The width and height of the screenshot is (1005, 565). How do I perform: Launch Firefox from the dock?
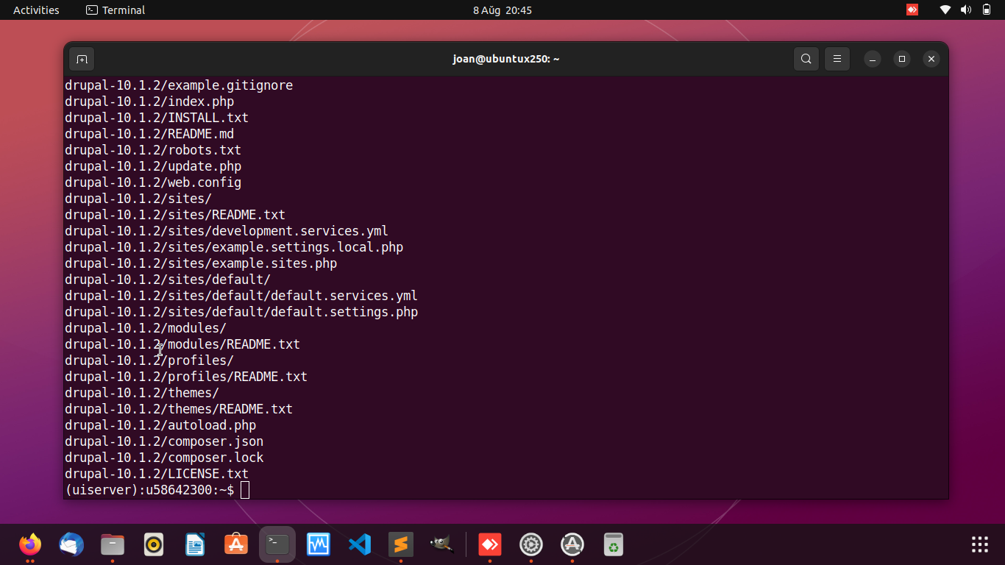point(30,544)
